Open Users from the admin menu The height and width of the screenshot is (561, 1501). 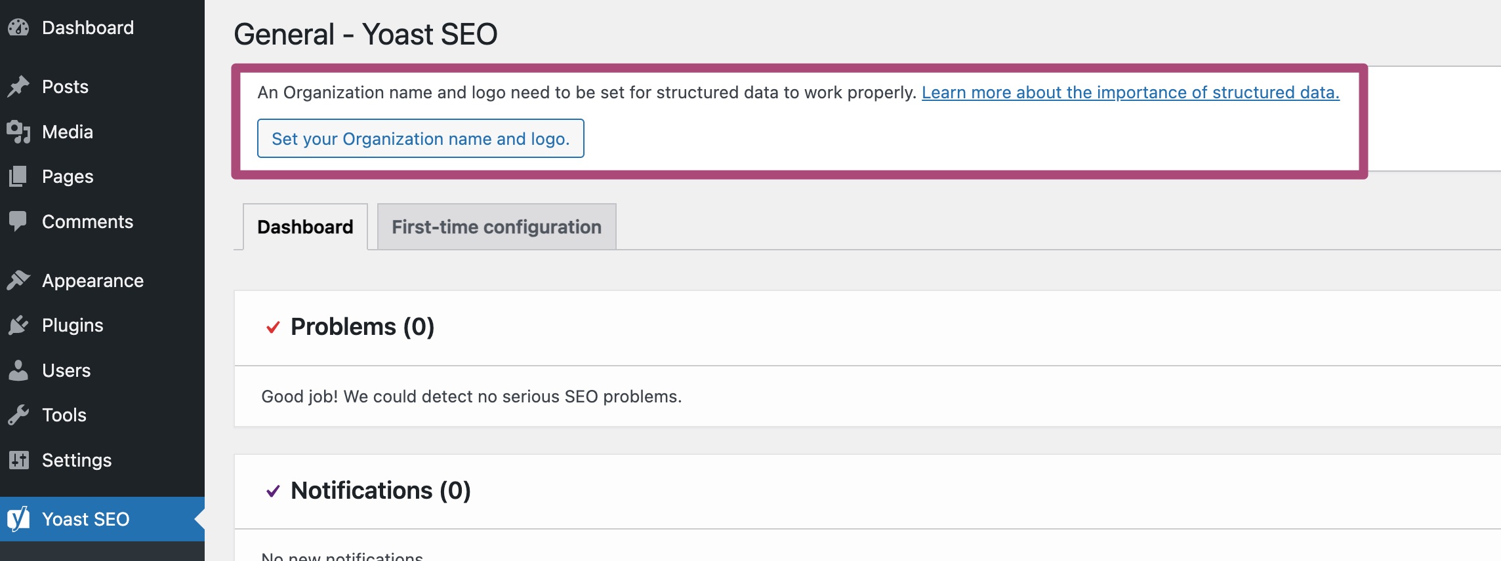102,370
